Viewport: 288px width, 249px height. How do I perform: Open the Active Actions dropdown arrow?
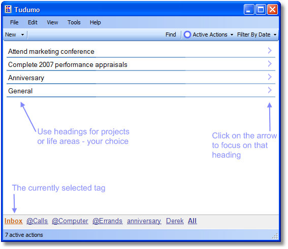coord(232,34)
